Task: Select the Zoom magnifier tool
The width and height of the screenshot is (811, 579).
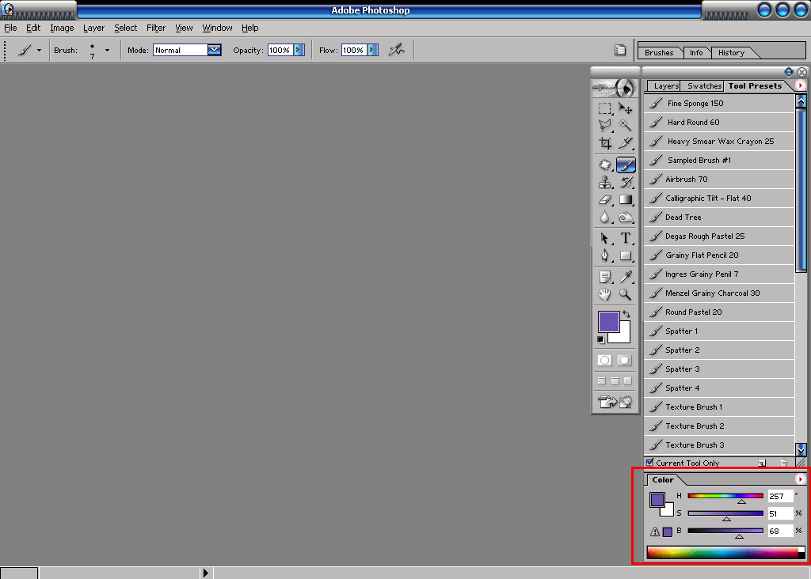Action: (x=626, y=294)
